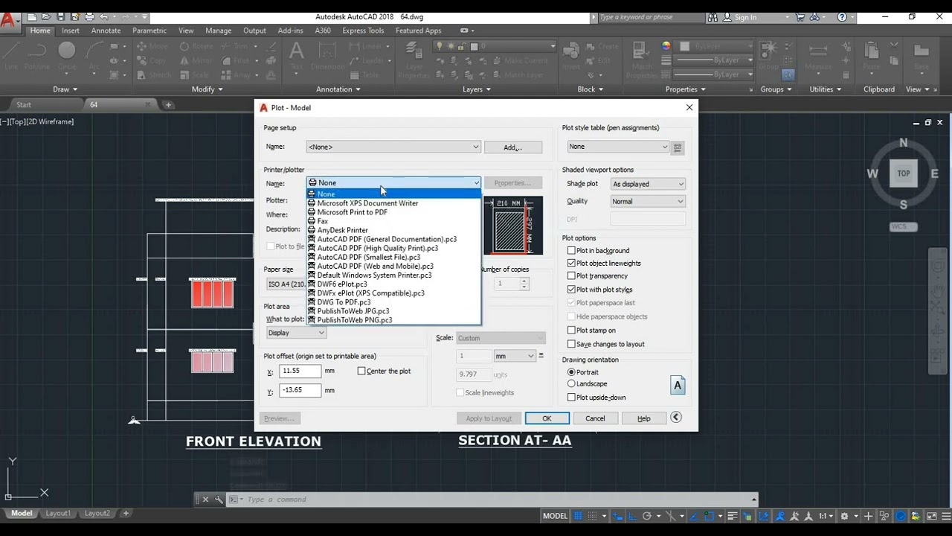Viewport: 952px width, 536px height.
Task: Click the plot style table editor icon
Action: tap(678, 147)
